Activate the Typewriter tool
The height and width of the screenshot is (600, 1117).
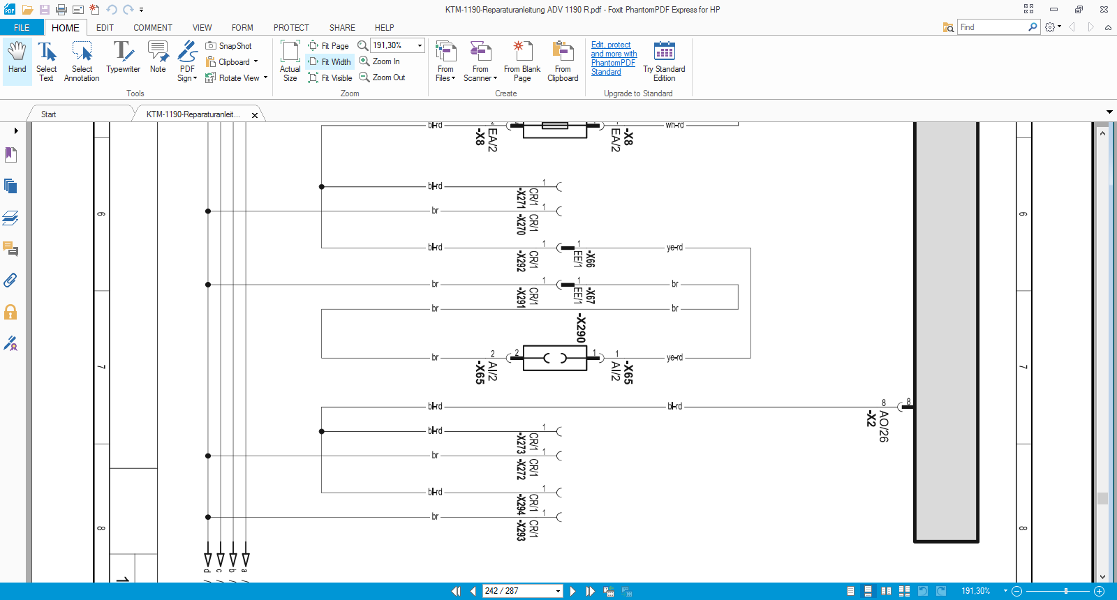[x=123, y=59]
